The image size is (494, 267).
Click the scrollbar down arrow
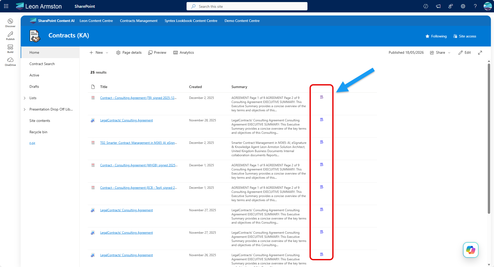coord(489,265)
